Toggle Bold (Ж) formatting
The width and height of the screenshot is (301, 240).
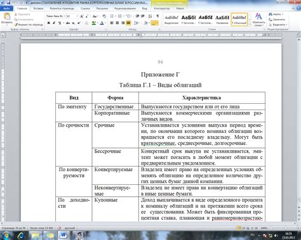48,23
